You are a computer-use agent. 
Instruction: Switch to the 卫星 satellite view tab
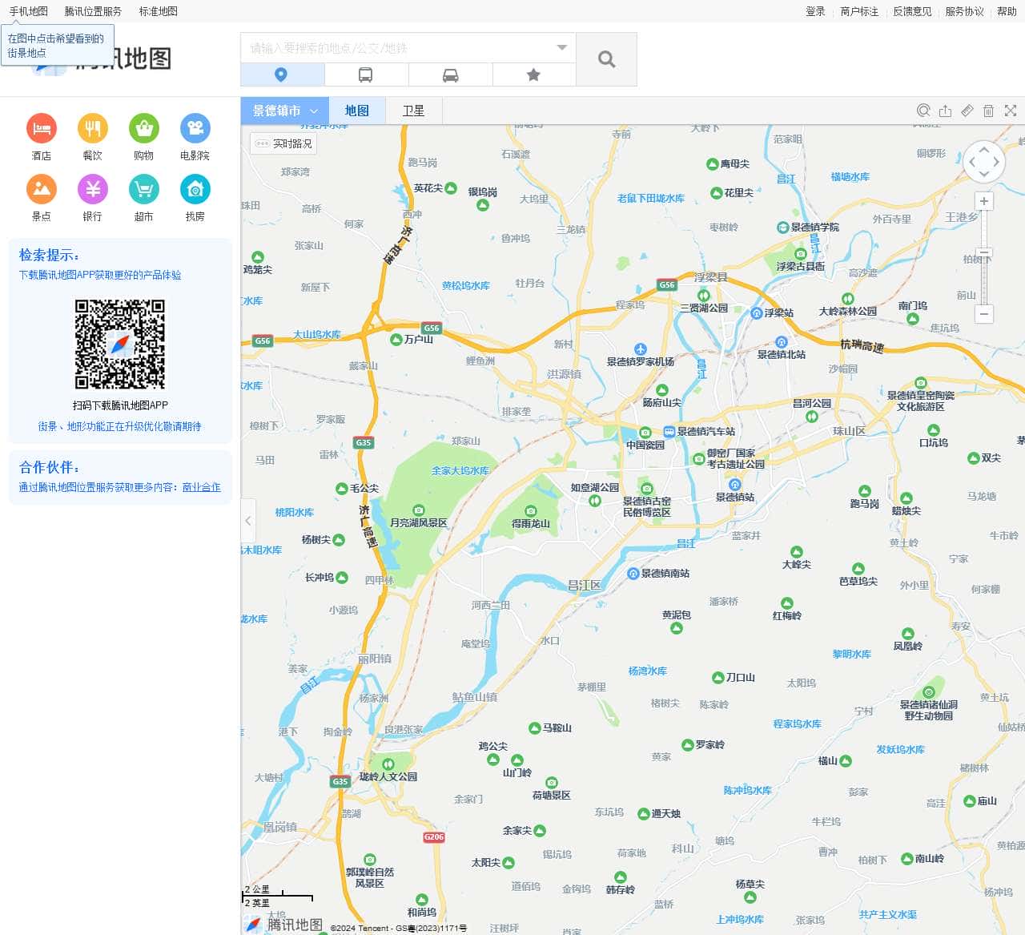click(414, 111)
